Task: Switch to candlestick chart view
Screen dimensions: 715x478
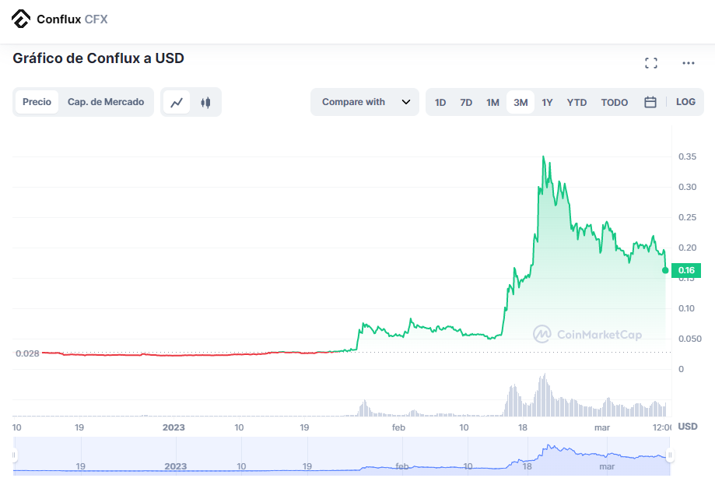Action: [205, 102]
